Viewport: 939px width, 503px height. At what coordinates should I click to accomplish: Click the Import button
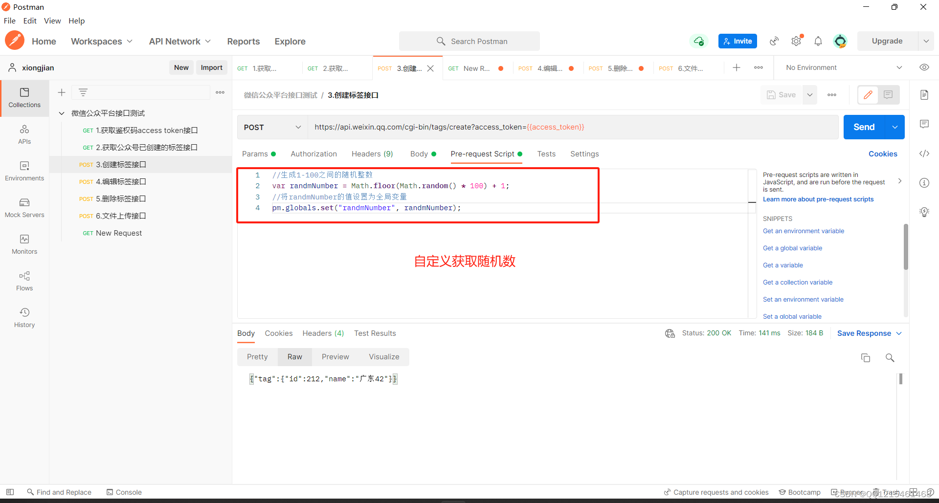click(212, 67)
